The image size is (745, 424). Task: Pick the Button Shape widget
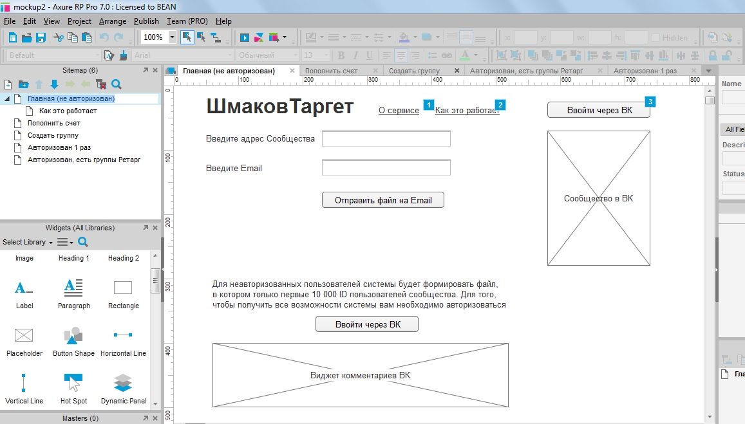click(x=73, y=342)
